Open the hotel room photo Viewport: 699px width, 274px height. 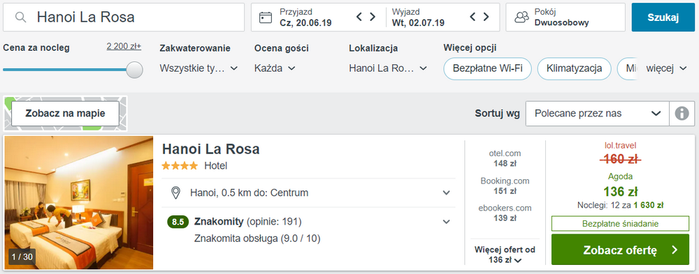tap(79, 202)
